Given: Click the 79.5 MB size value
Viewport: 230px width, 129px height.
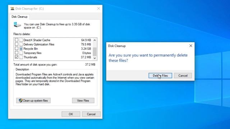Looking at the screenshot, I should point(86,44).
